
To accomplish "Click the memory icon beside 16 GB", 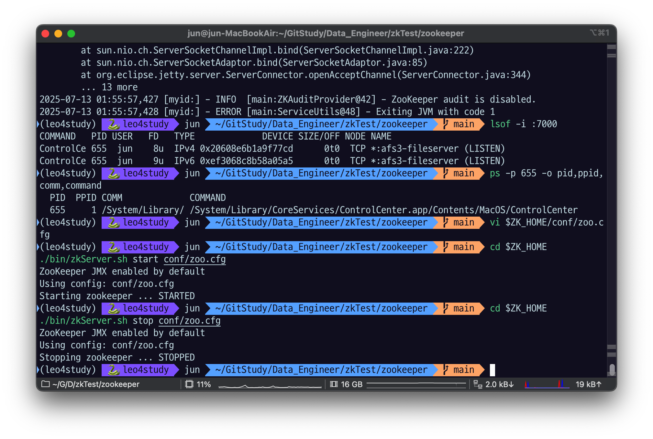I will point(334,384).
